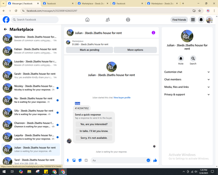Expand Media, files and links section
The height and width of the screenshot is (175, 218).
coord(187,87)
